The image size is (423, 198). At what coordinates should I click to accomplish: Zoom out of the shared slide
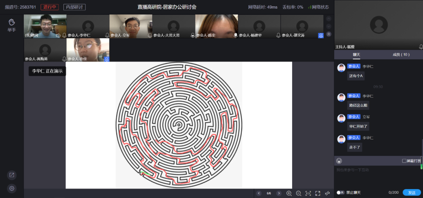(x=298, y=193)
